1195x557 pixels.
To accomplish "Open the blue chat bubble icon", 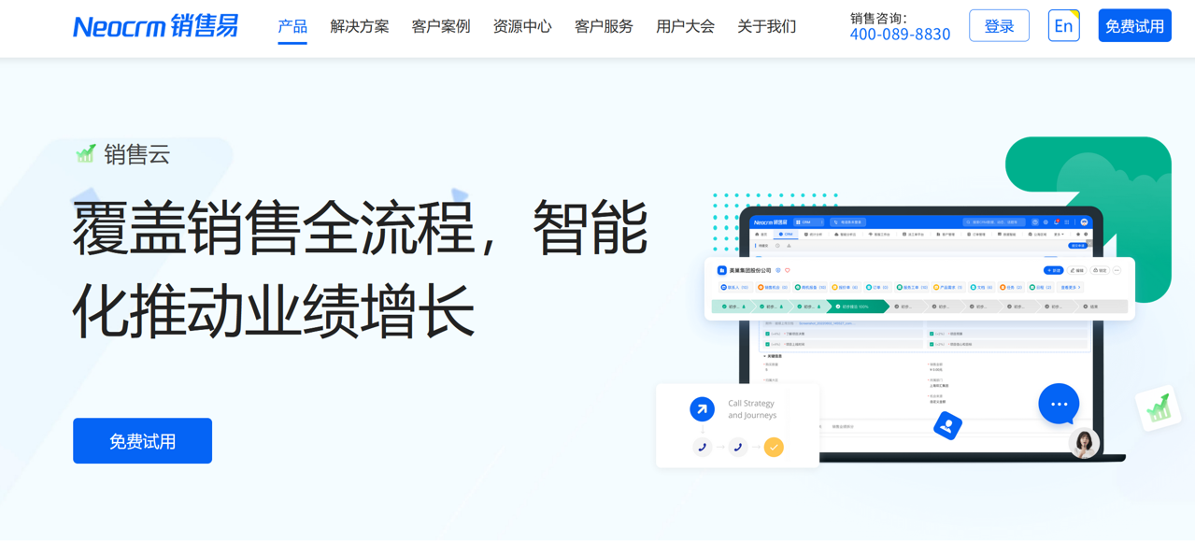I will 1059,404.
